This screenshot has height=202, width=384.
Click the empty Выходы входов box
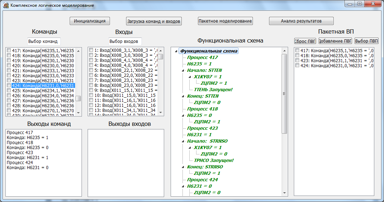click(126, 163)
